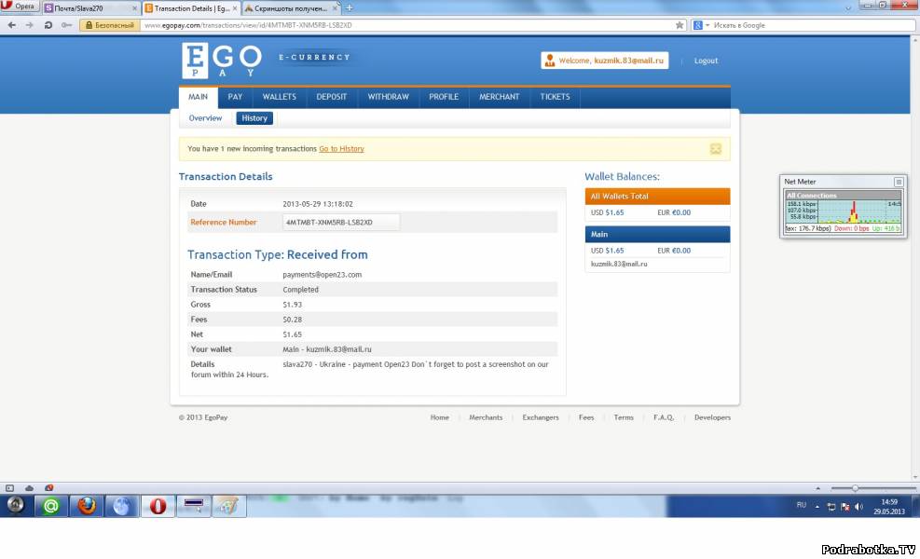
Task: Click the Logout link
Action: (706, 61)
